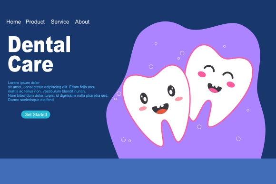276x184 pixels.
Task: Open the Home menu item
Action: click(x=13, y=22)
